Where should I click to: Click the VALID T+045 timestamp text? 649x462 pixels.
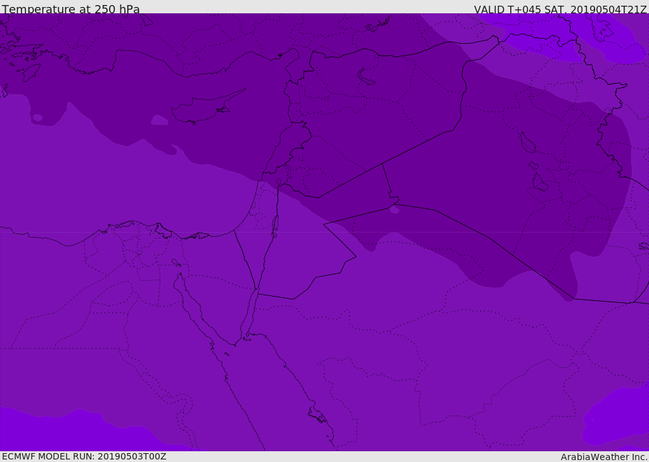[560, 9]
